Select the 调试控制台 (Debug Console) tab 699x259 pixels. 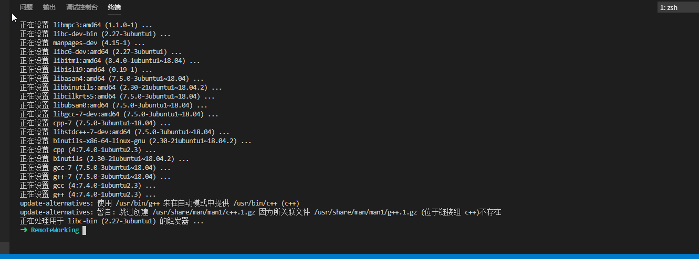click(82, 7)
